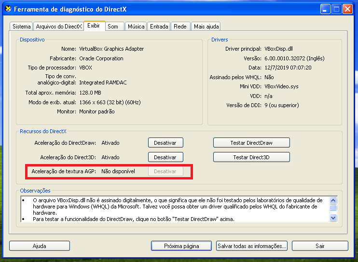Run the Testar Direct3D button
This screenshot has height=262, width=358.
pyautogui.click(x=251, y=157)
